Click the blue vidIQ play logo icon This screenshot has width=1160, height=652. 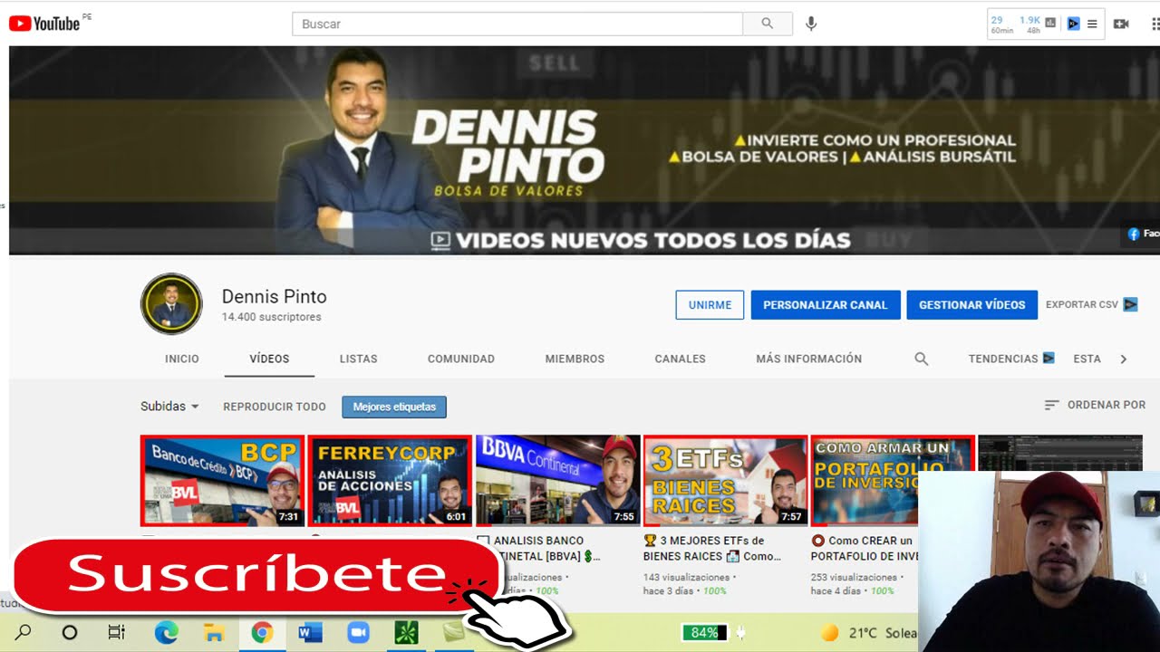pos(1073,24)
